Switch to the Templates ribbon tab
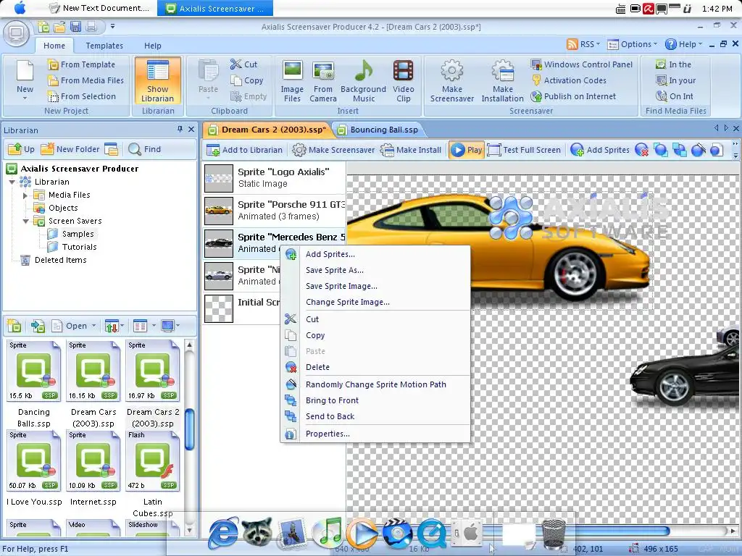Image resolution: width=742 pixels, height=556 pixels. pos(104,46)
